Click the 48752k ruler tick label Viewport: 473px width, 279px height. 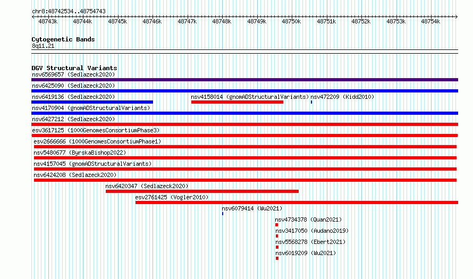[361, 21]
